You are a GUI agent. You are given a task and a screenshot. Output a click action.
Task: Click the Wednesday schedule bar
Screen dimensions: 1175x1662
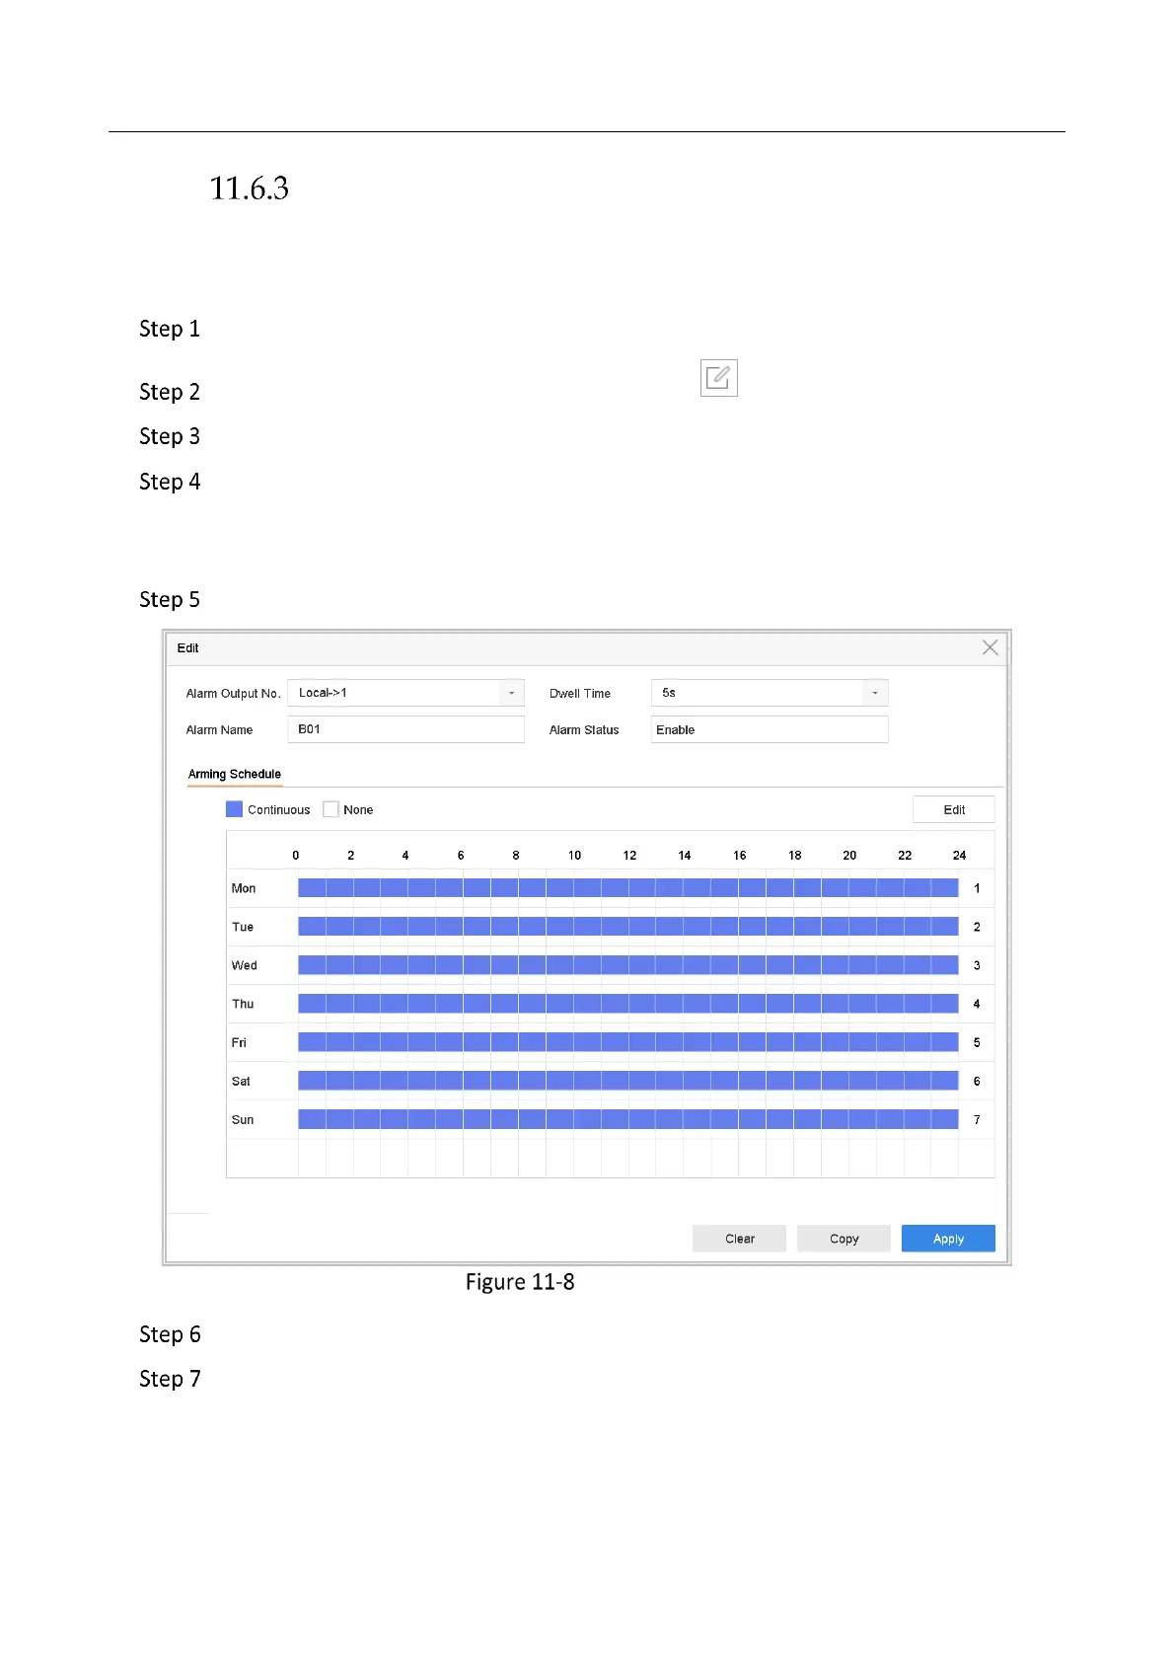click(x=627, y=965)
